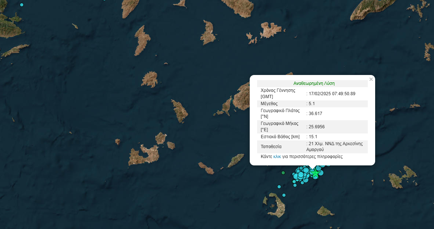Viewport: 434px width, 229px height.
Task: Click the cyan marker in top-left corner
Action: tap(22, 5)
